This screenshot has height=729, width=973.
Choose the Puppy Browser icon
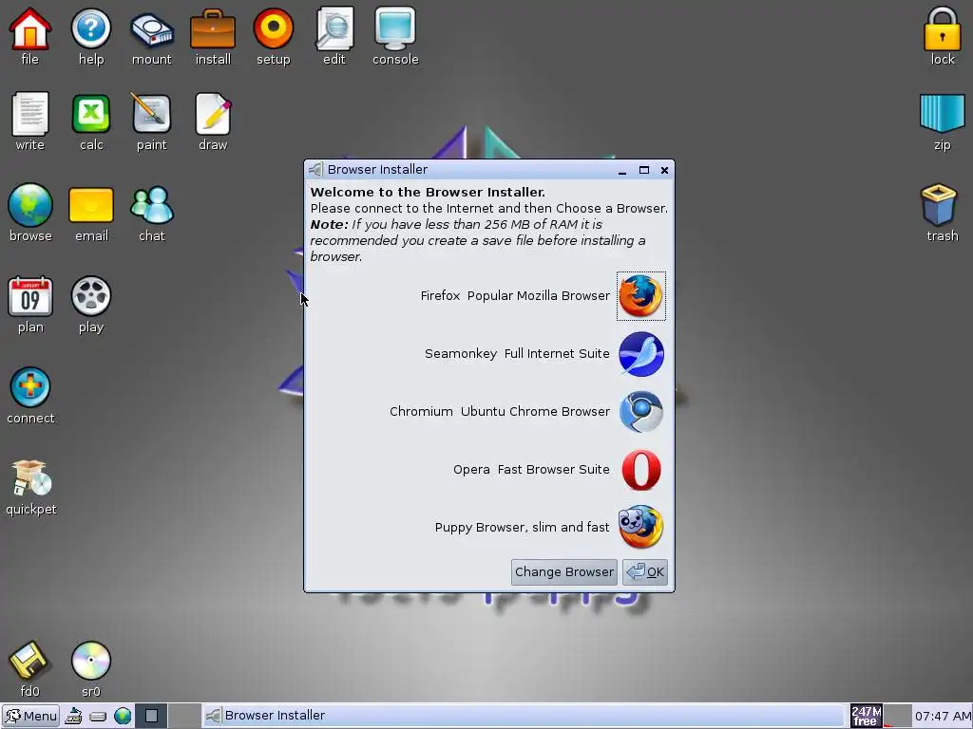click(x=641, y=528)
